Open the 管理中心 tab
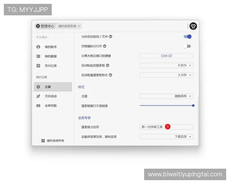 45,26
